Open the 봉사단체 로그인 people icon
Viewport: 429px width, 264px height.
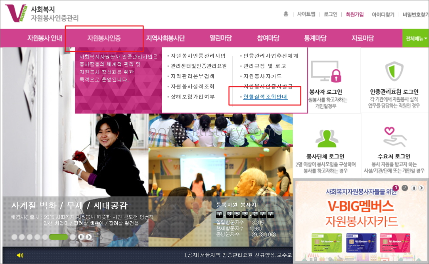(x=327, y=139)
